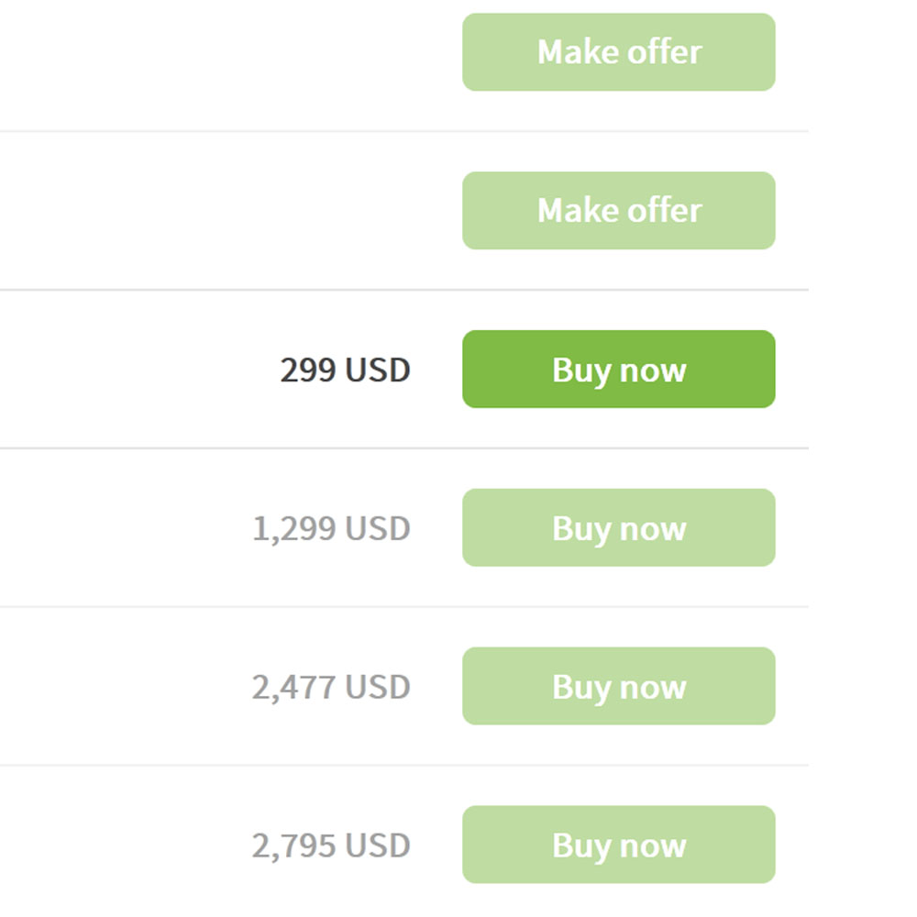
Task: Click the 1,299 USD price text
Action: [x=332, y=527]
